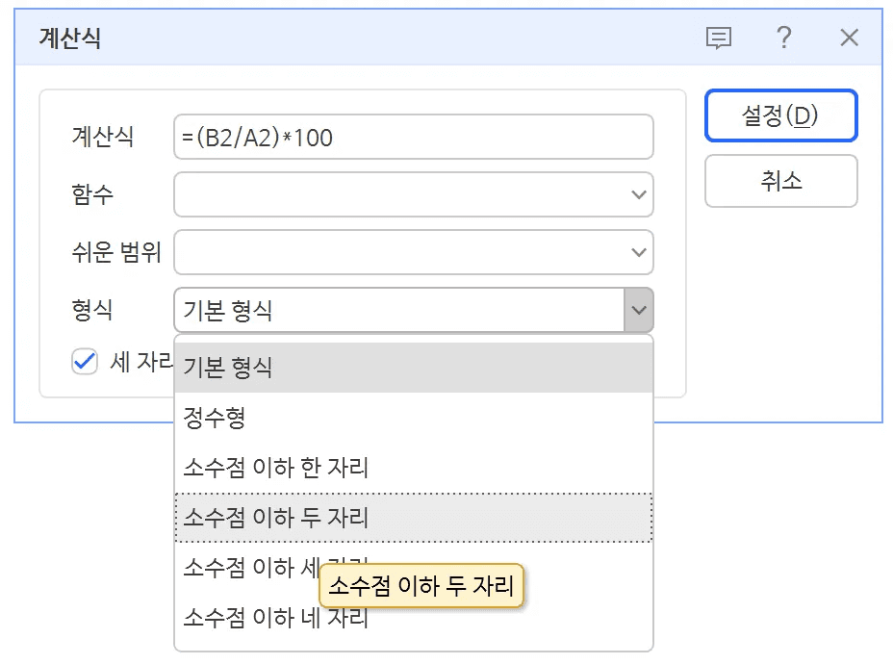Click the 설정(D) button
This screenshot has height=664, width=893.
click(x=780, y=115)
